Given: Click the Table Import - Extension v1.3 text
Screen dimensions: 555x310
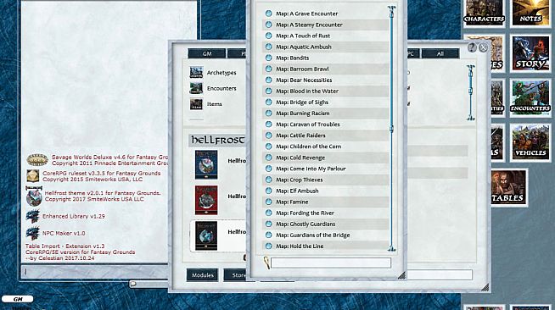Looking at the screenshot, I should [x=64, y=246].
